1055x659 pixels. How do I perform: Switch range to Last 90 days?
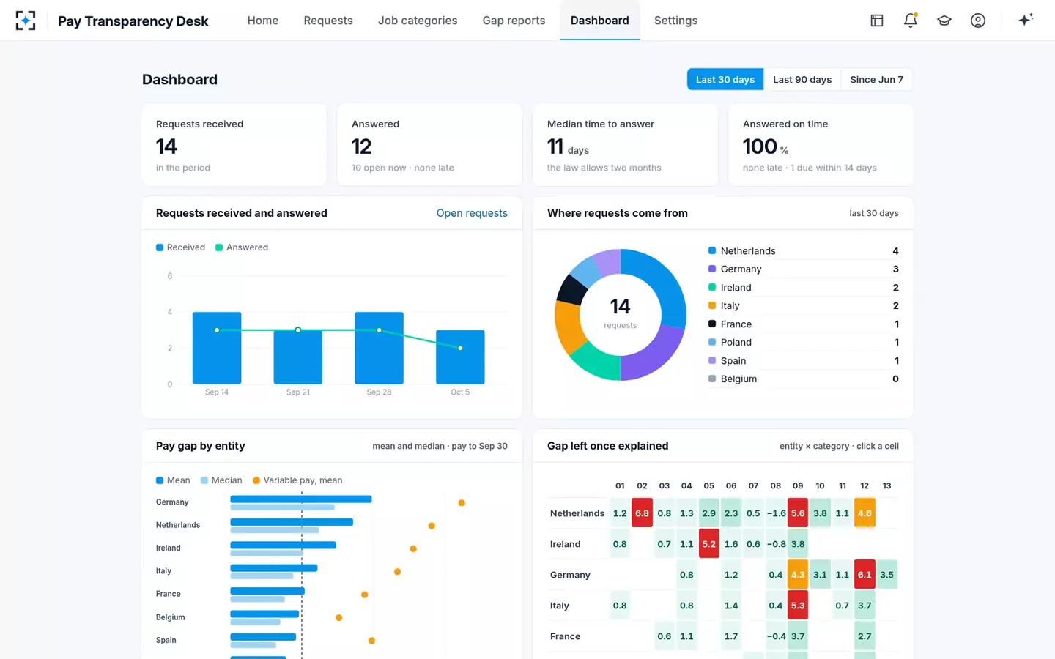click(802, 79)
